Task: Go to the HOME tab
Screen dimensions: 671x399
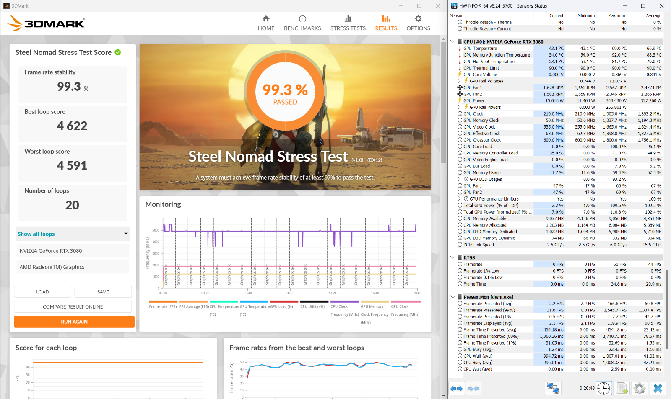Action: click(x=266, y=23)
